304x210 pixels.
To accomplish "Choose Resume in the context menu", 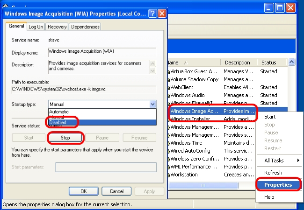I will [x=279, y=140].
